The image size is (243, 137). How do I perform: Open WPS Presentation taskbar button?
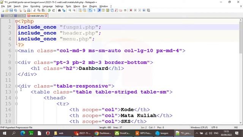(144, 133)
